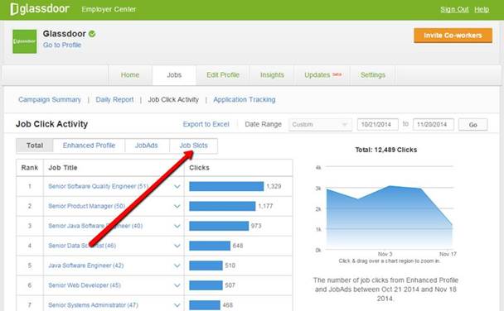Switch to Enhanced Profile clicks tab
The image size is (504, 311).
pyautogui.click(x=89, y=146)
